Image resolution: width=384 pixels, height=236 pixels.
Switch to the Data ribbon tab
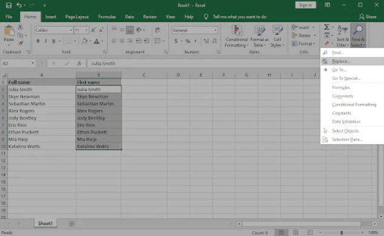129,17
